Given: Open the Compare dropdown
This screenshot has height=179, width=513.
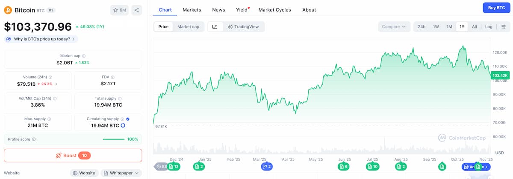Looking at the screenshot, I should tap(394, 26).
